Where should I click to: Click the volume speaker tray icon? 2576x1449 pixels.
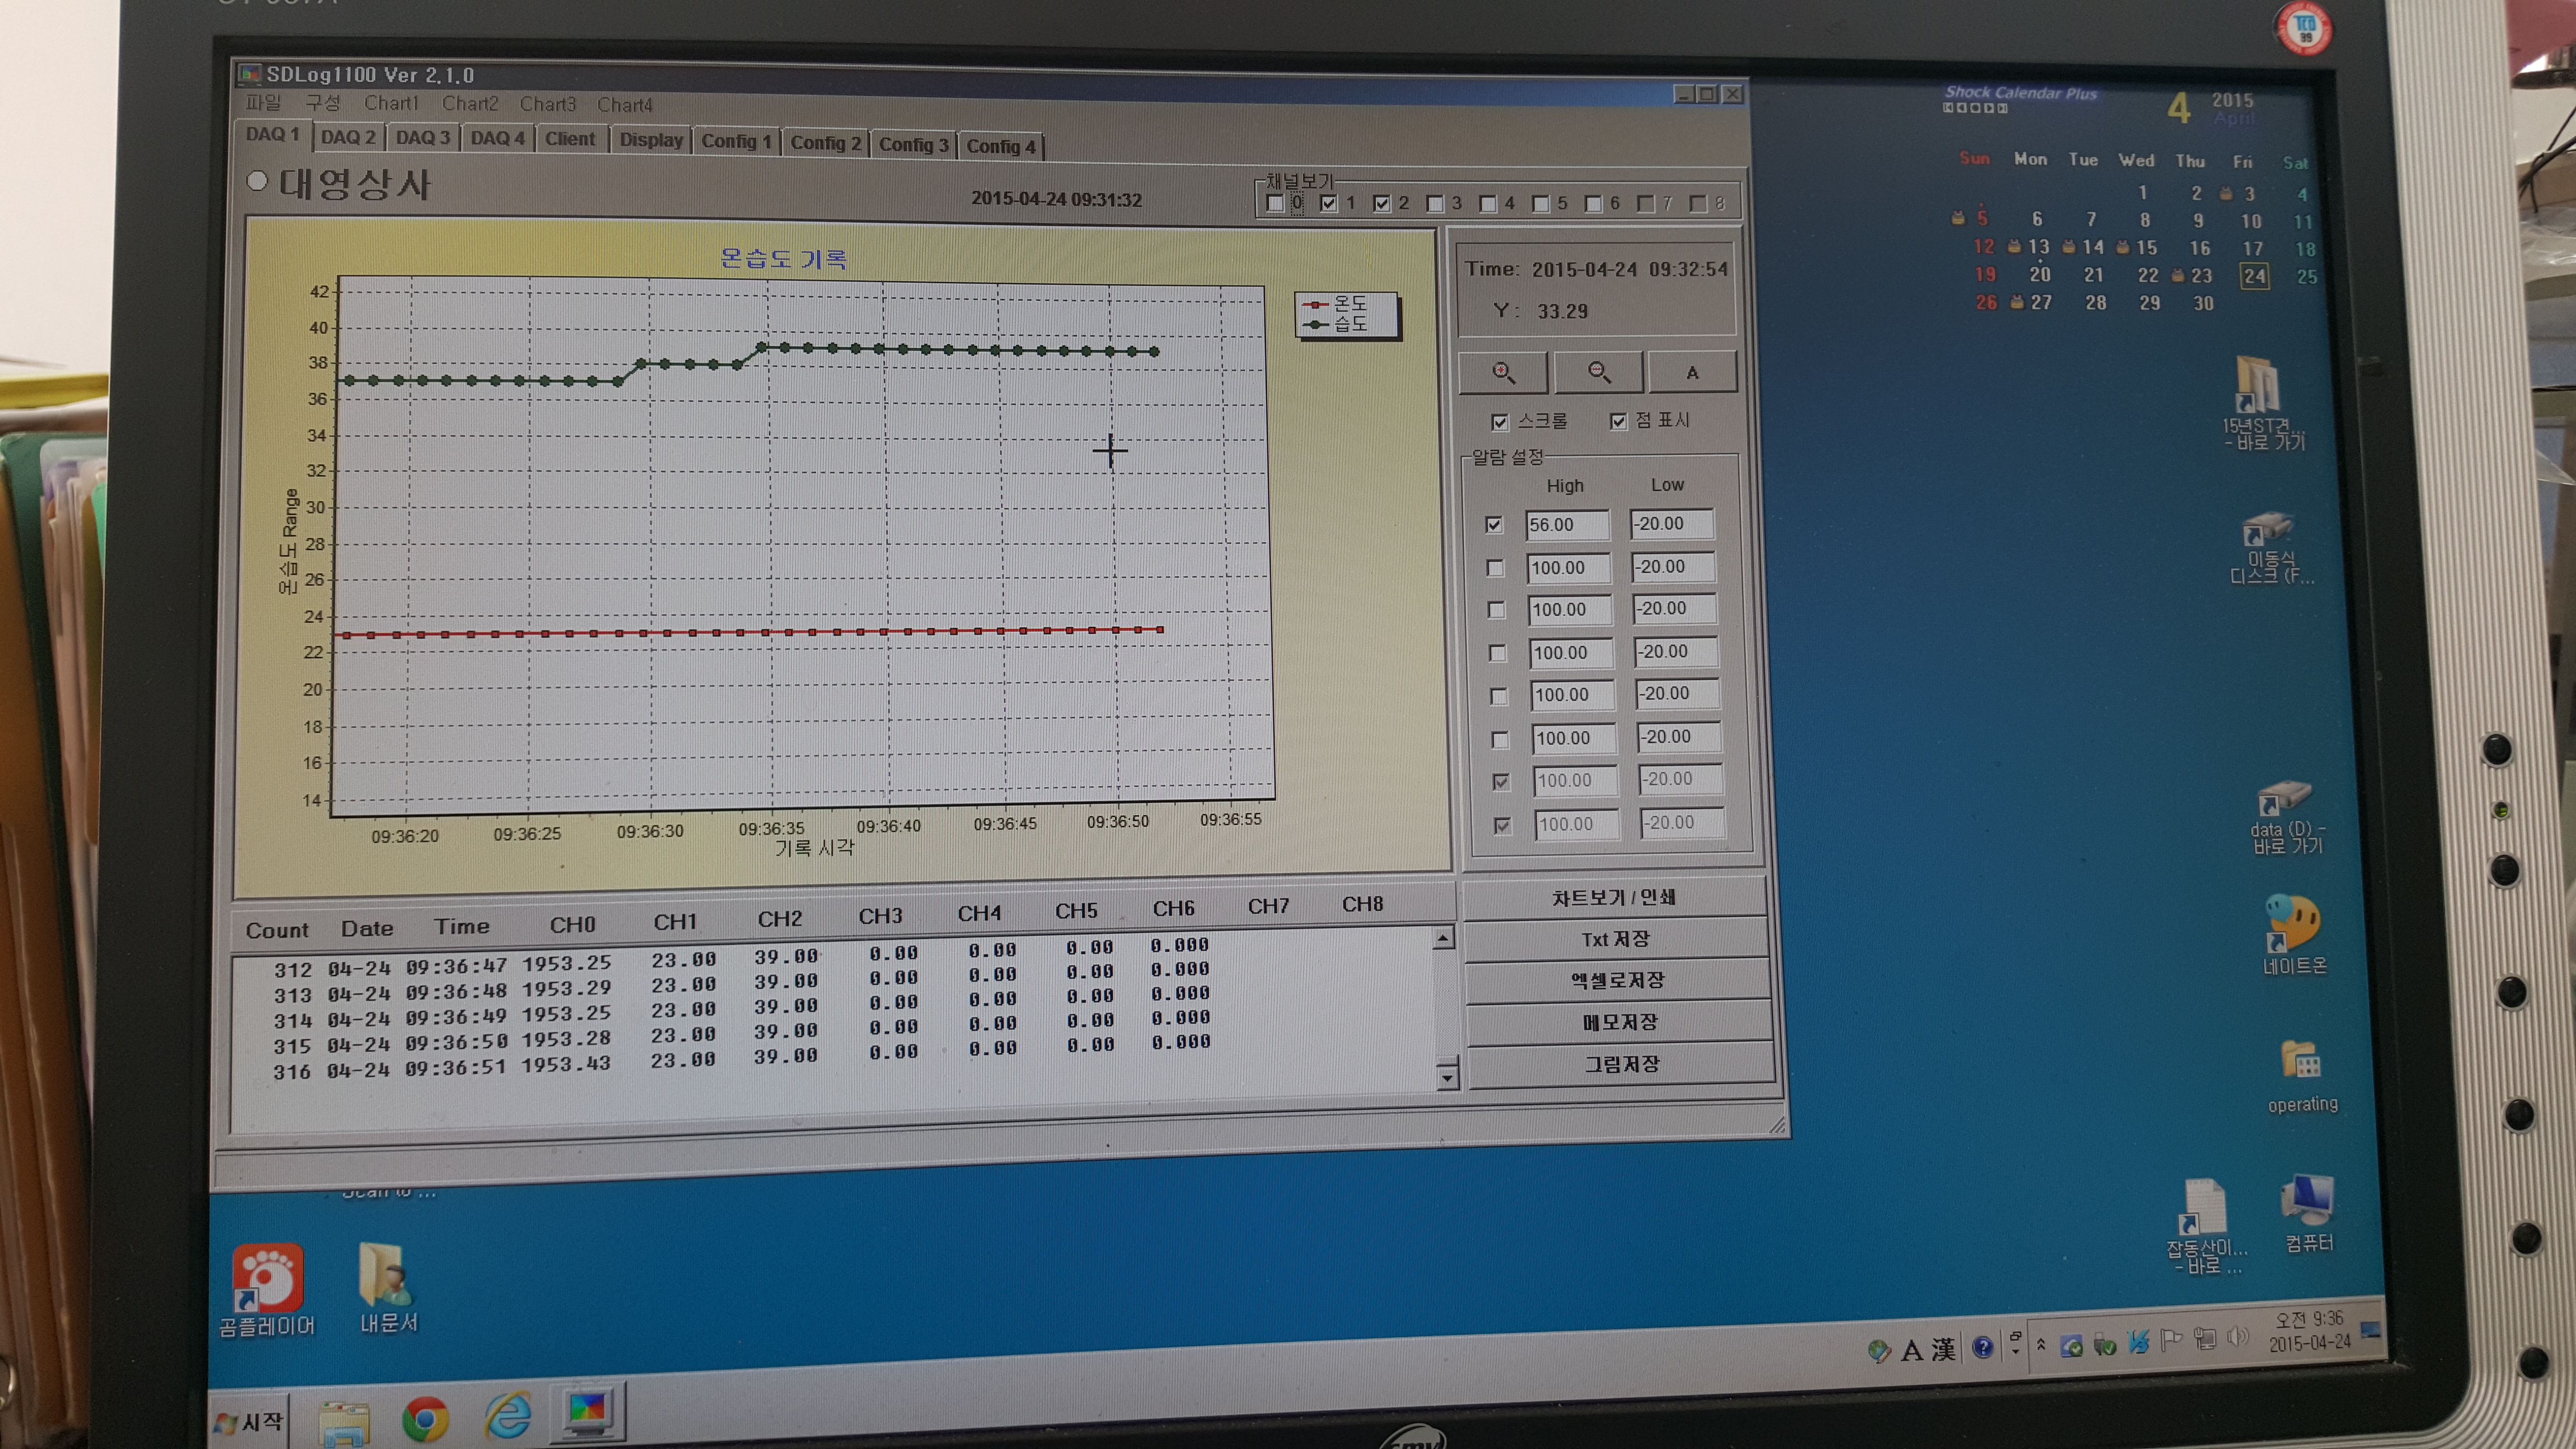click(2237, 1338)
